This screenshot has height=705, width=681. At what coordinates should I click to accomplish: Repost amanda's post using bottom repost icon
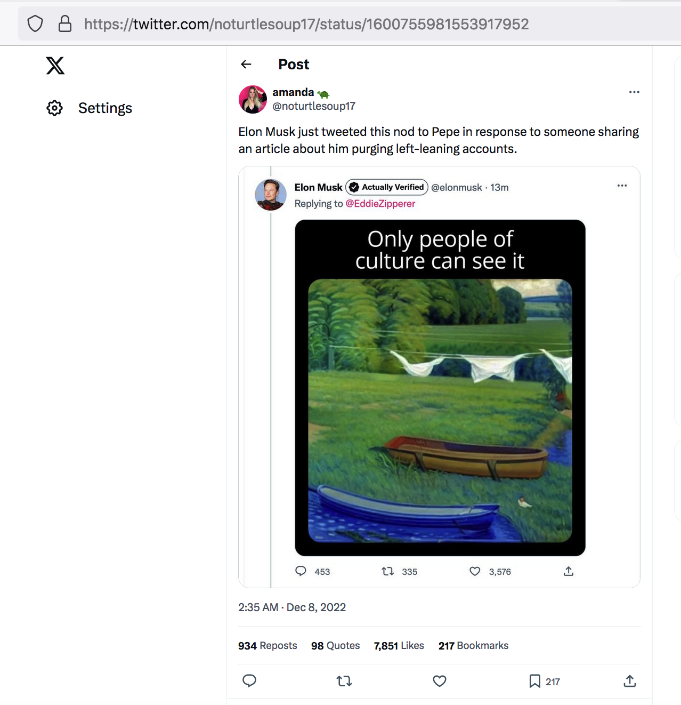pos(344,681)
